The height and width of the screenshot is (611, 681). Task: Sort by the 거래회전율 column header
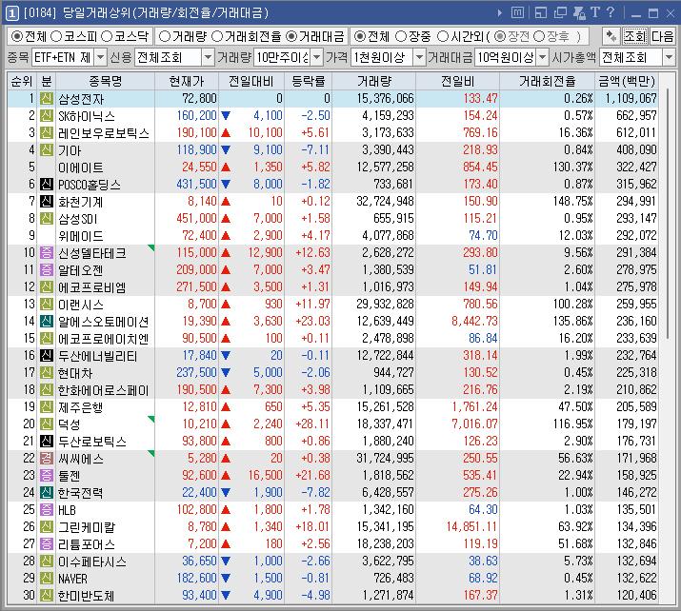(548, 81)
